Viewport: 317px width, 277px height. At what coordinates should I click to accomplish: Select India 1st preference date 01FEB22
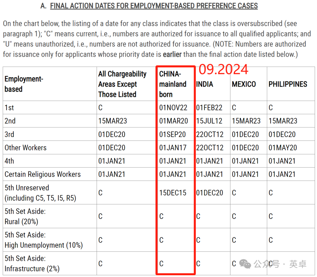point(209,107)
